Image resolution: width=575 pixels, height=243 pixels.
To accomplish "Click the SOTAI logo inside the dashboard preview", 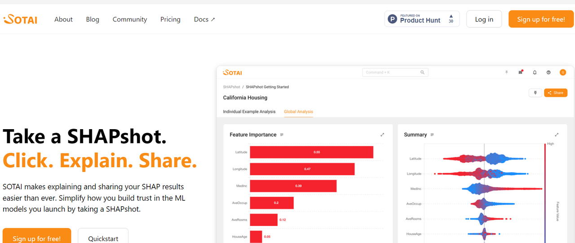I will coord(233,72).
